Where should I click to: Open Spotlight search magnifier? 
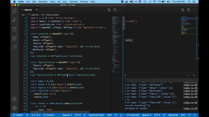189,2
